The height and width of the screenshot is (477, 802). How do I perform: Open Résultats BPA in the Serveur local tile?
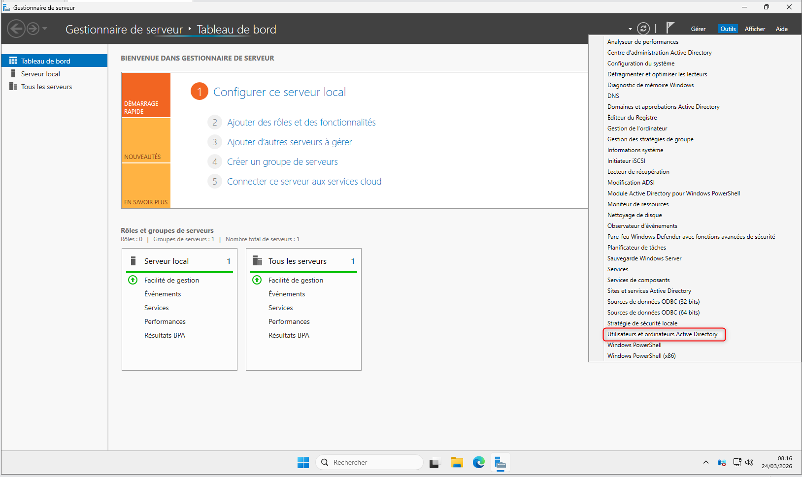pos(165,335)
